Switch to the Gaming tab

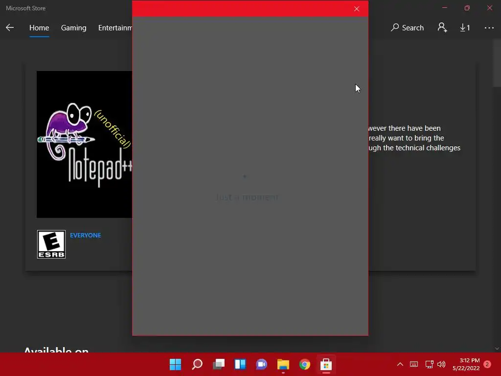pyautogui.click(x=73, y=28)
